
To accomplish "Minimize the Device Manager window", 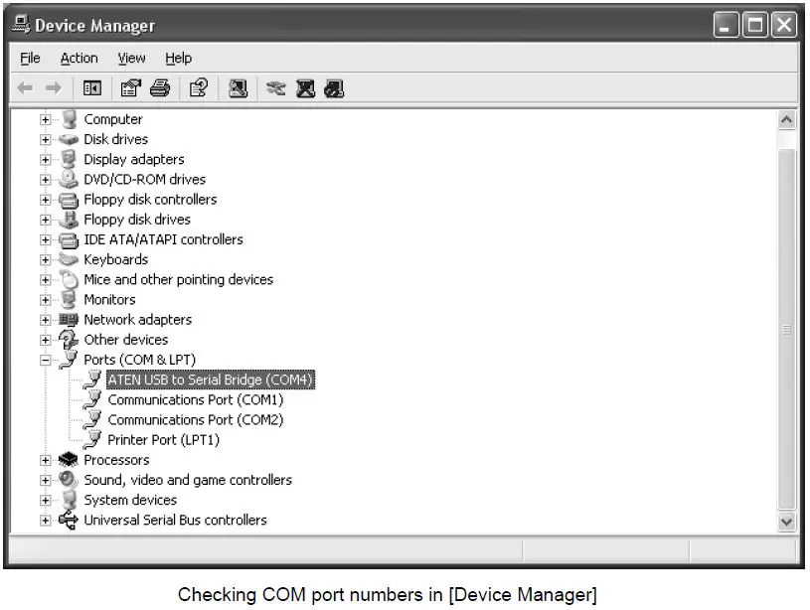I will tap(726, 25).
